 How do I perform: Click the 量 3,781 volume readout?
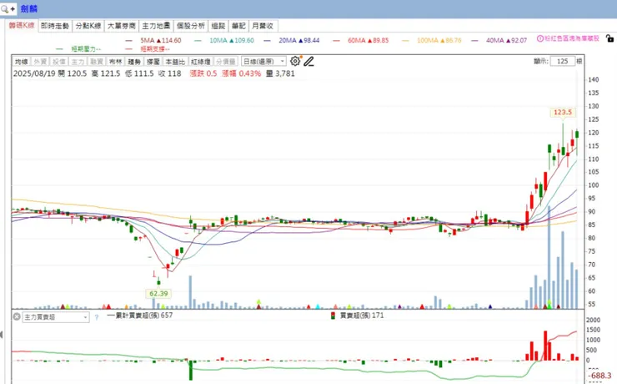[280, 73]
